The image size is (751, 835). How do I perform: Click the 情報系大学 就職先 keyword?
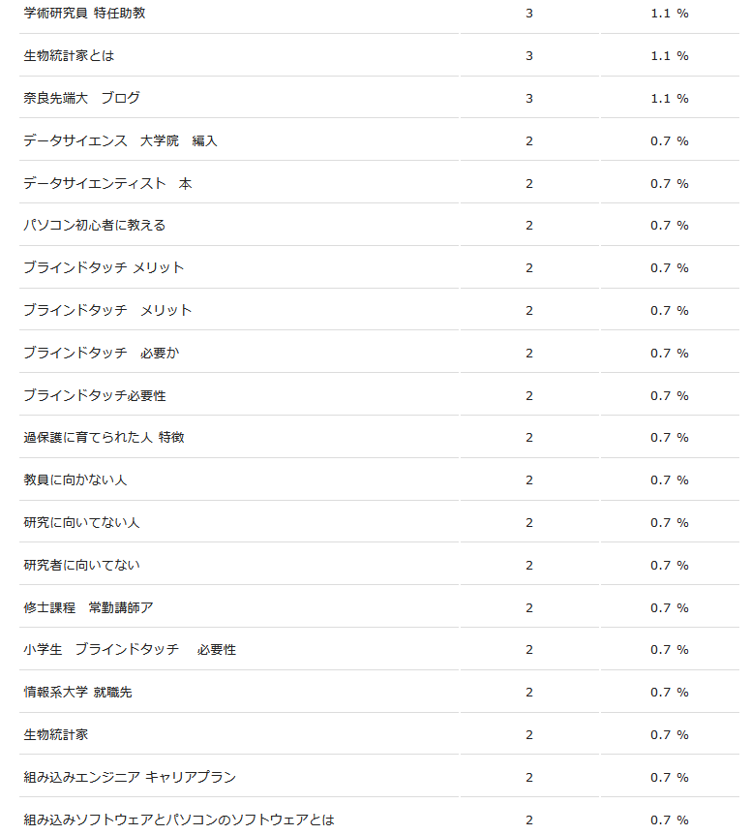pyautogui.click(x=77, y=693)
